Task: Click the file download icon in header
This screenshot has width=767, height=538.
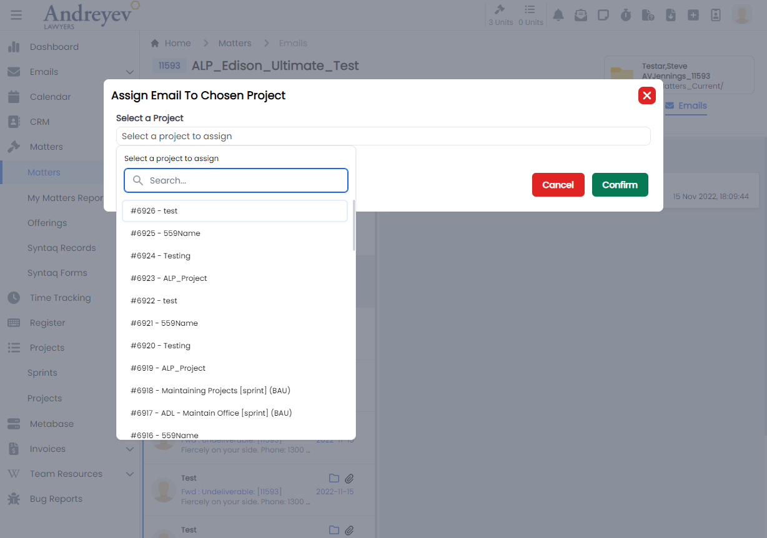Action: [x=671, y=15]
